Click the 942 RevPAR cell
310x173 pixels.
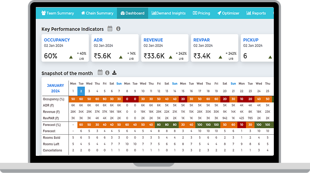[x=225, y=118]
